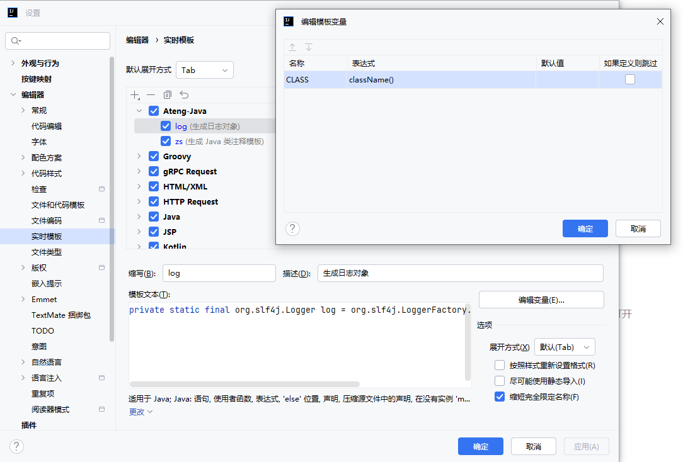Click the className() expression cell
Viewport: 683px width, 462px height.
pos(441,79)
